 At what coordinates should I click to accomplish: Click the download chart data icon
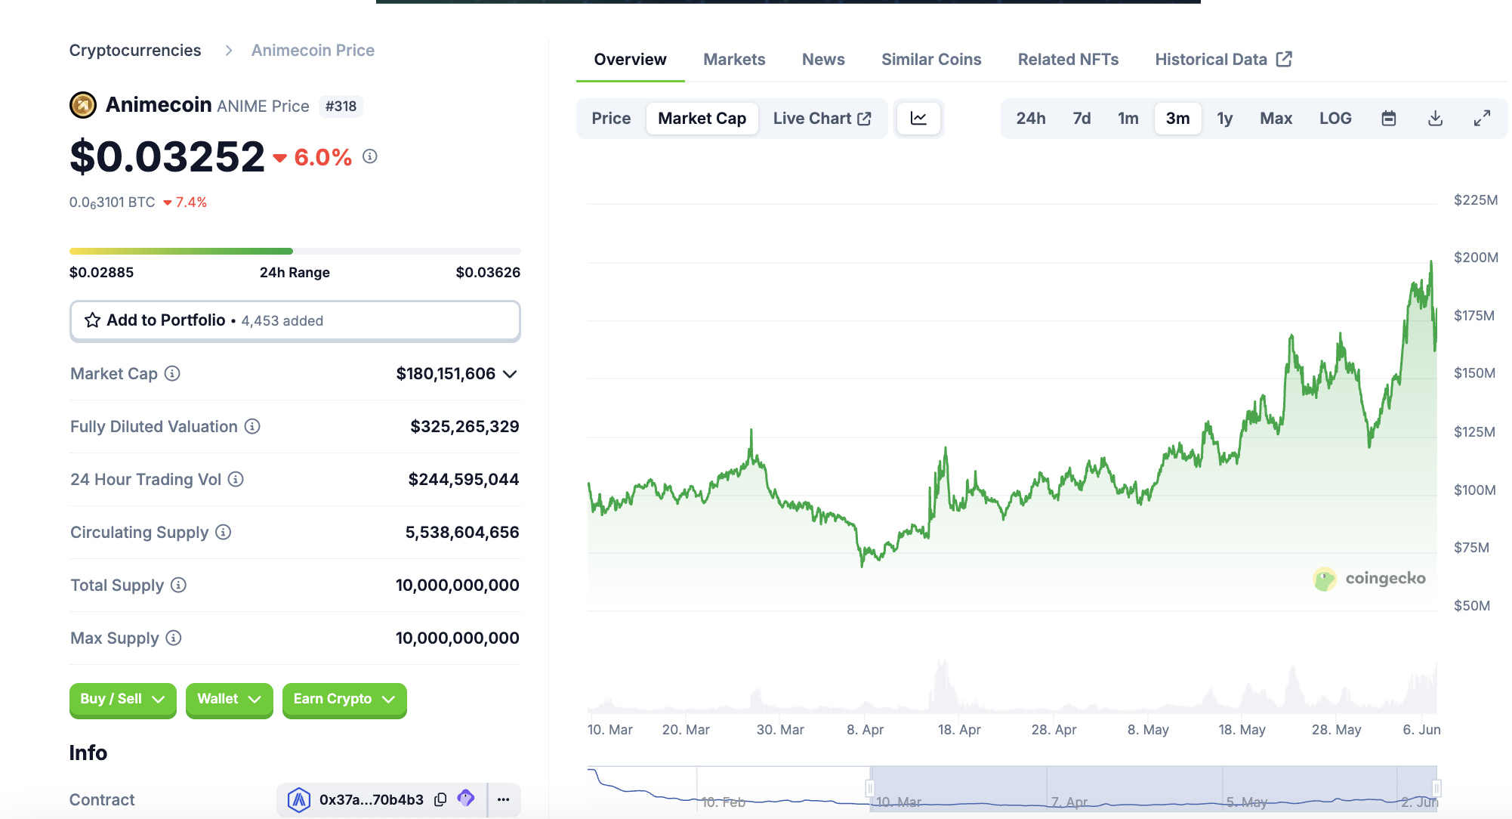coord(1435,119)
